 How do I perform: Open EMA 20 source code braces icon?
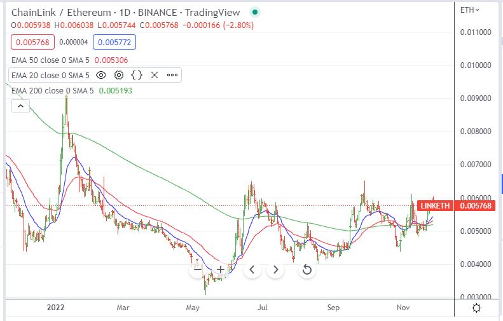[137, 76]
